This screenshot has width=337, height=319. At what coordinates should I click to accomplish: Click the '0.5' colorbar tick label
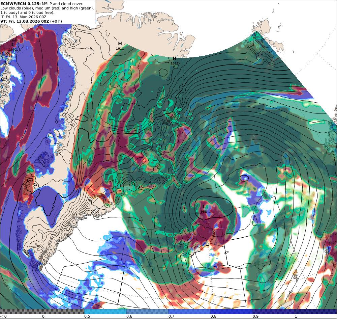pos(87,316)
